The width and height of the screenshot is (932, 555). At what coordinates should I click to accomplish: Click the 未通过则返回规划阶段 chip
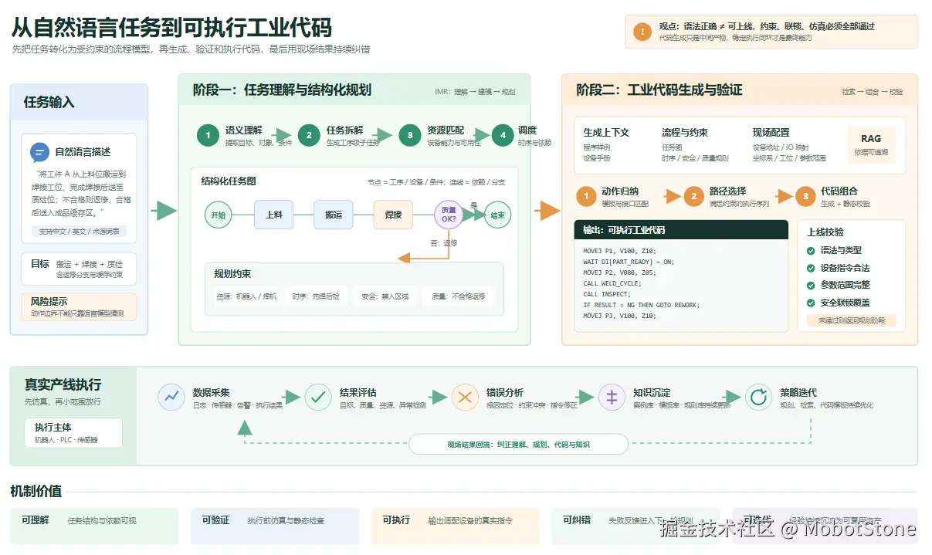click(852, 320)
